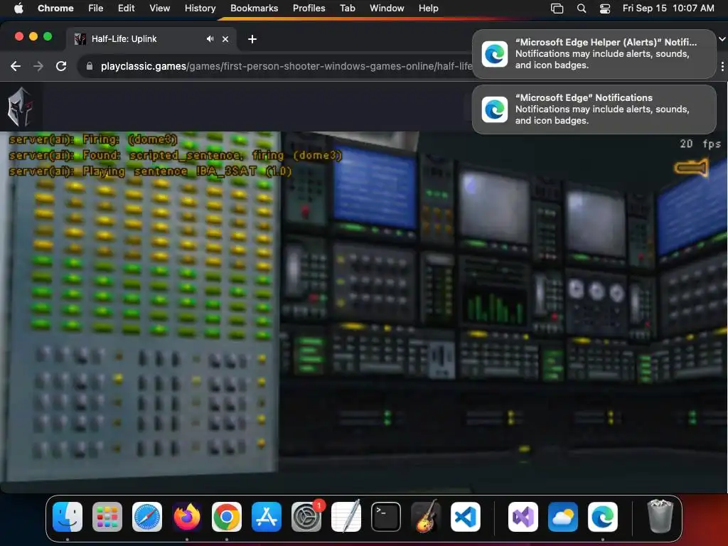Open the "Microsoft Edge" Notifications banner
The width and height of the screenshot is (728, 546).
(594, 109)
